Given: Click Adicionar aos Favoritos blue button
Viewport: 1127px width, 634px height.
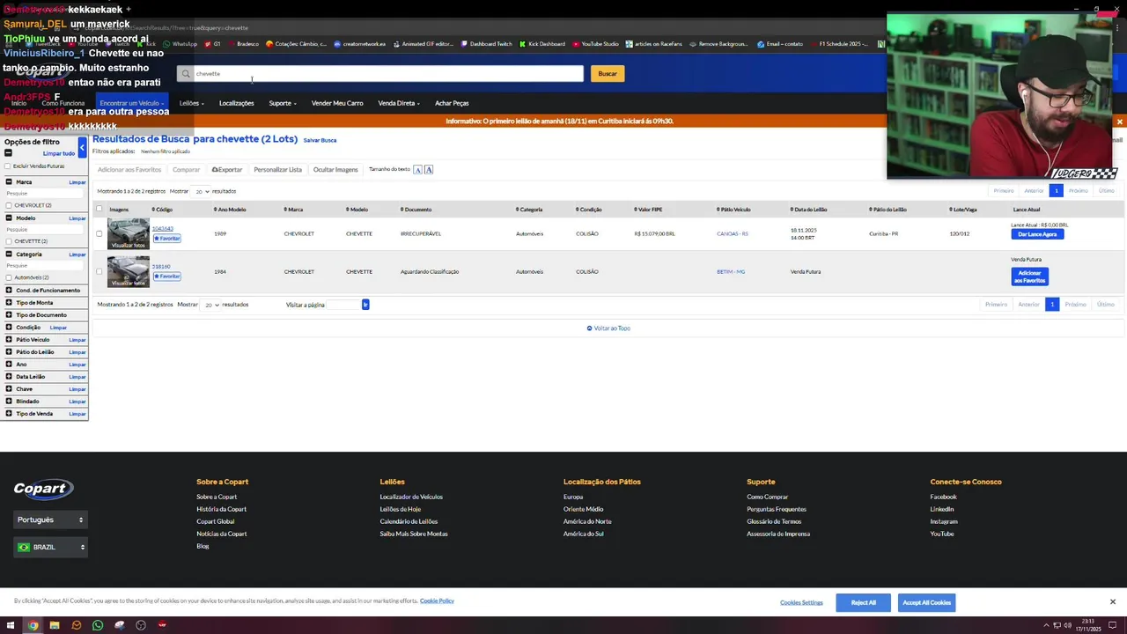Looking at the screenshot, I should (x=1029, y=276).
